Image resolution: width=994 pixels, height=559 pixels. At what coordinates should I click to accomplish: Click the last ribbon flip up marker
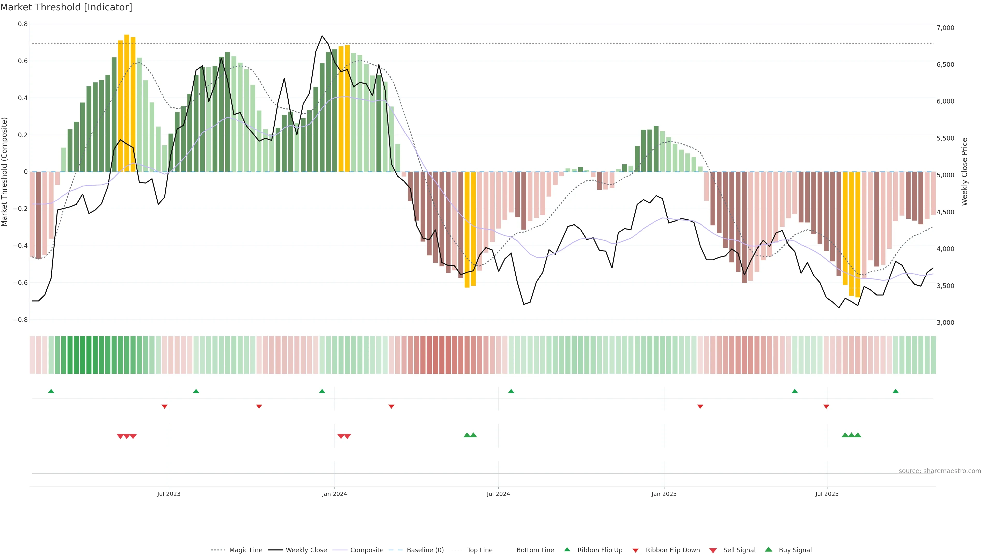click(x=896, y=391)
